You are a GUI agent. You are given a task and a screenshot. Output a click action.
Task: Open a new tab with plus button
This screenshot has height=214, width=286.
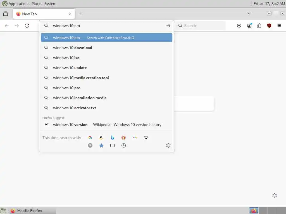[81, 14]
